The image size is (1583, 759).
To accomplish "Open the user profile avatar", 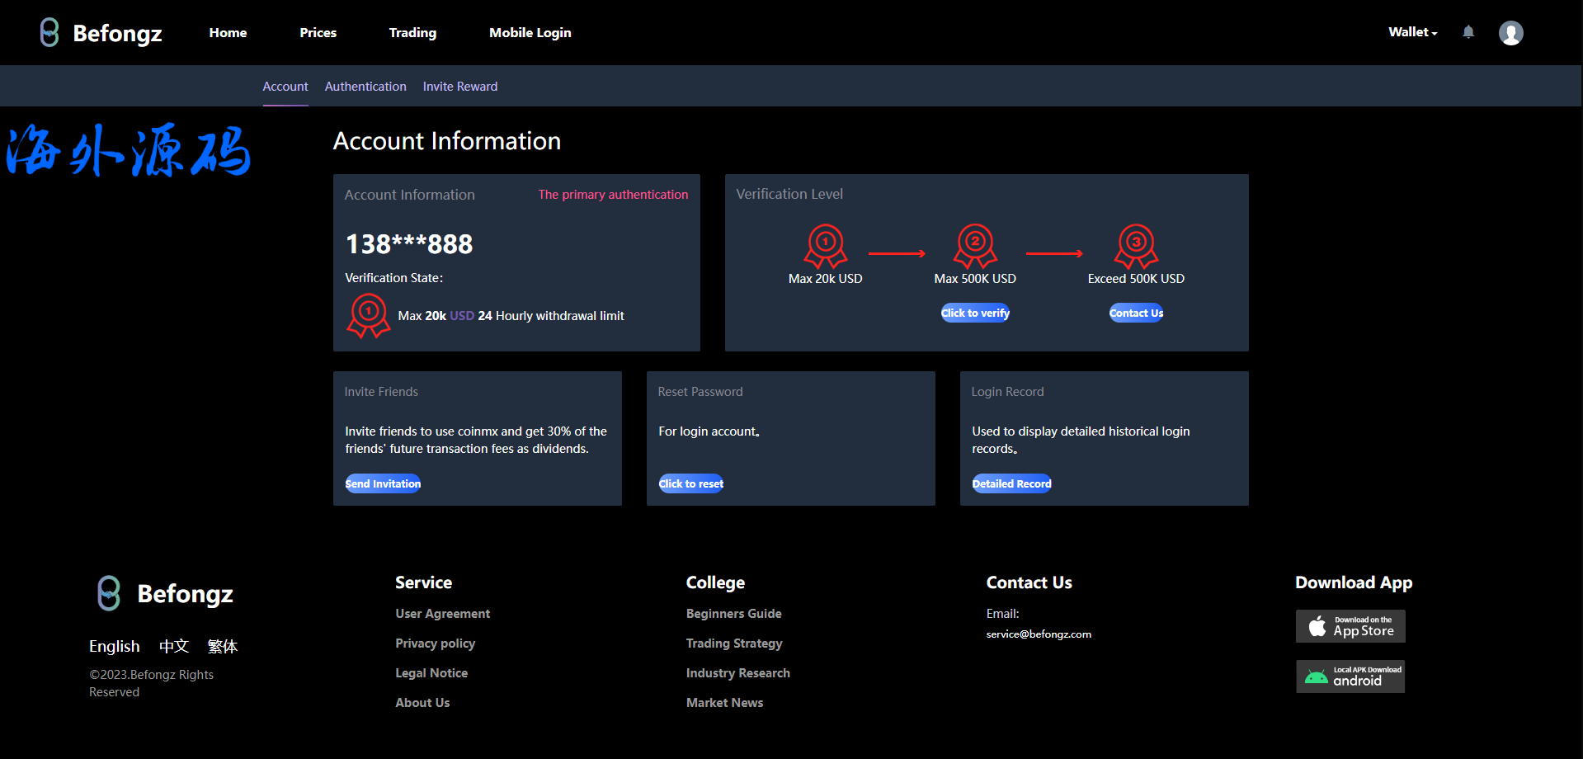I will [1510, 33].
